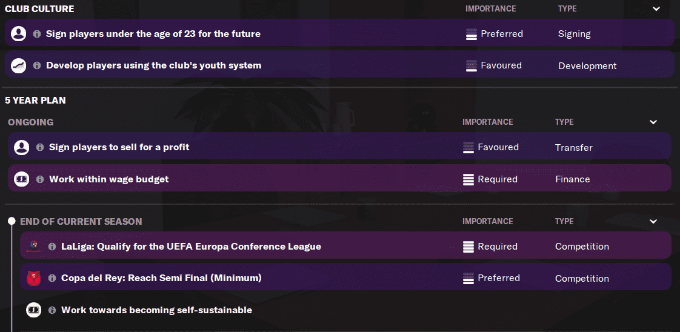The width and height of the screenshot is (680, 332).
Task: Click the Importance column header under Club Culture
Action: coord(490,9)
